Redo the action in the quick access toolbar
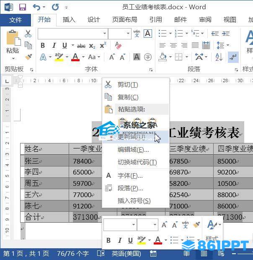253x260 pixels. pos(55,7)
